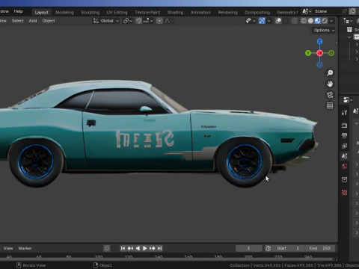The height and width of the screenshot is (269, 359).
Task: Toggle X-ray mode
Action: (x=295, y=21)
